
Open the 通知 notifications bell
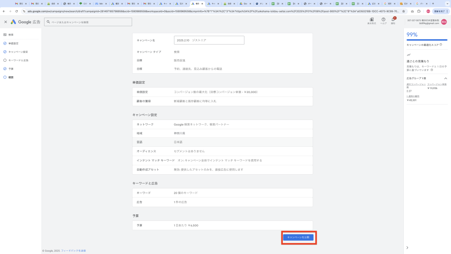point(393,20)
